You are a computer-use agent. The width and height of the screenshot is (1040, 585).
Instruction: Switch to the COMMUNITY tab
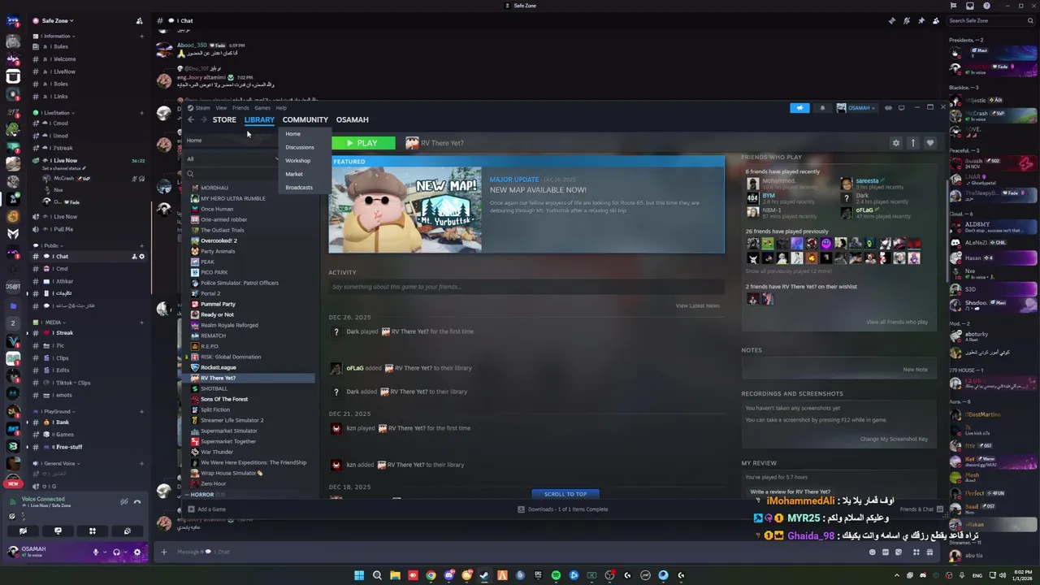305,119
